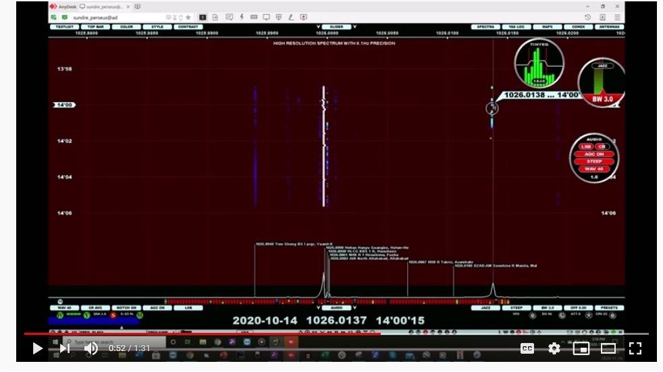
Task: Select the TOP BAR button
Action: 96,26
